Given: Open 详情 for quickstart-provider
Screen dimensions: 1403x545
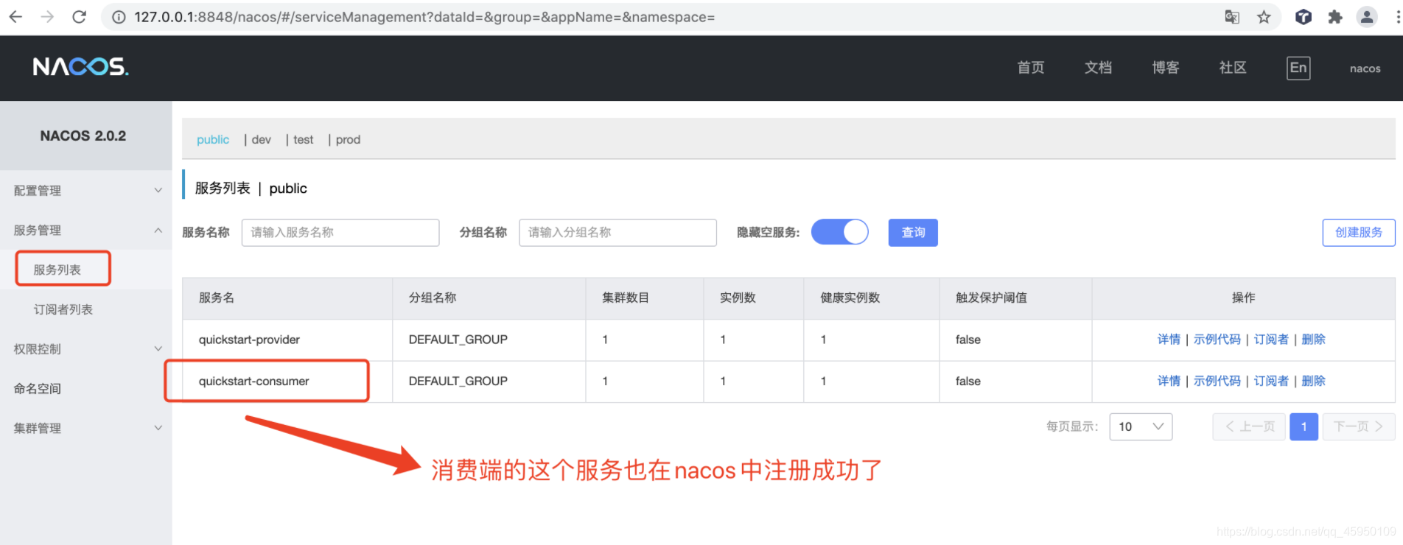Looking at the screenshot, I should coord(1169,340).
